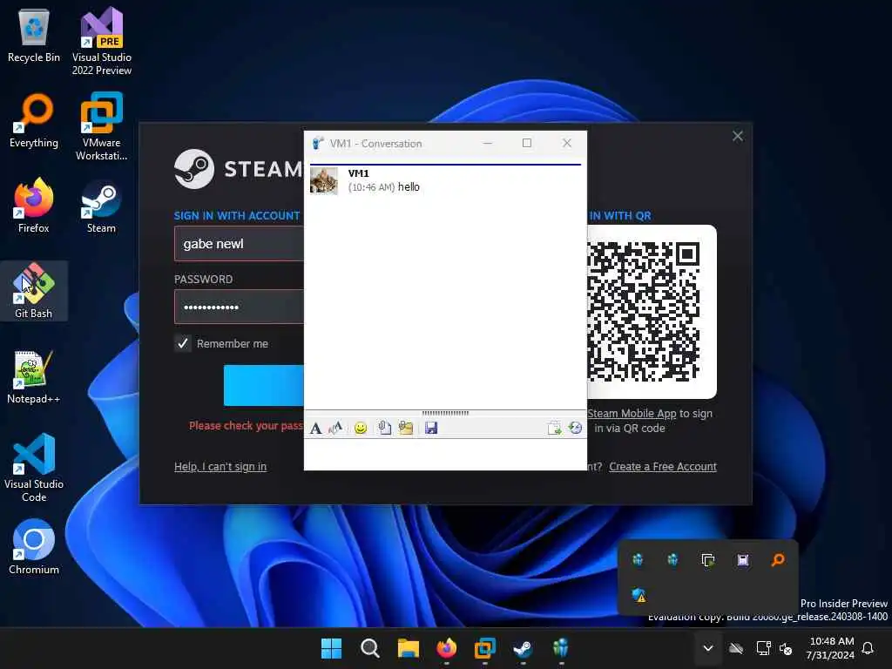Open Windows Security warning tray icon

tap(639, 595)
